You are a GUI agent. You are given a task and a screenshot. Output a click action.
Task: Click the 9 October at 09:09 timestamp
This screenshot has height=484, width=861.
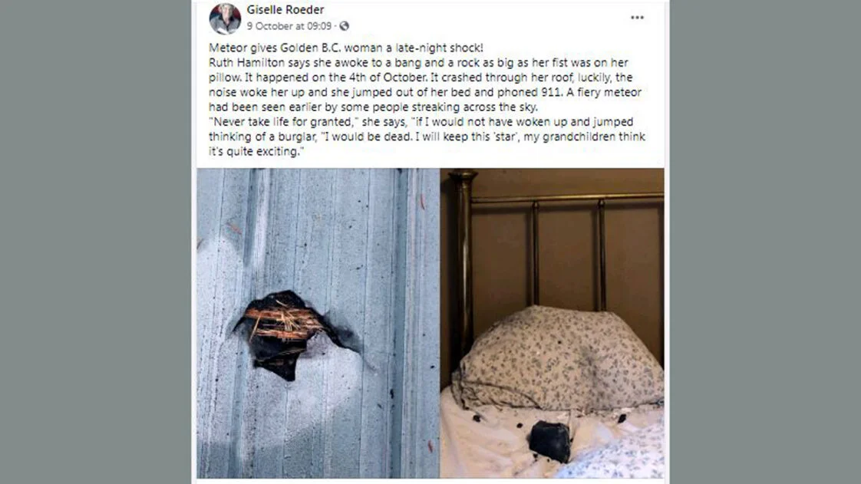point(289,26)
